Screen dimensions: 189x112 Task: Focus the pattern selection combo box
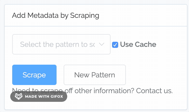coord(61,44)
